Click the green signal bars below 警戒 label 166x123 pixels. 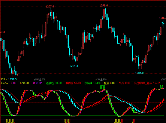102,87
